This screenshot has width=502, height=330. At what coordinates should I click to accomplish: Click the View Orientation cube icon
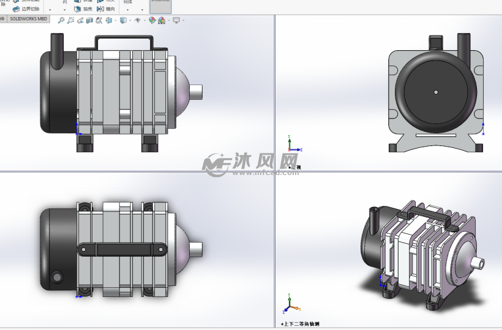[x=109, y=20]
